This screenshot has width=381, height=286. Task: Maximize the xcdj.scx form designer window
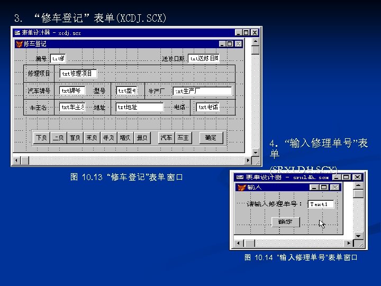[246, 32]
